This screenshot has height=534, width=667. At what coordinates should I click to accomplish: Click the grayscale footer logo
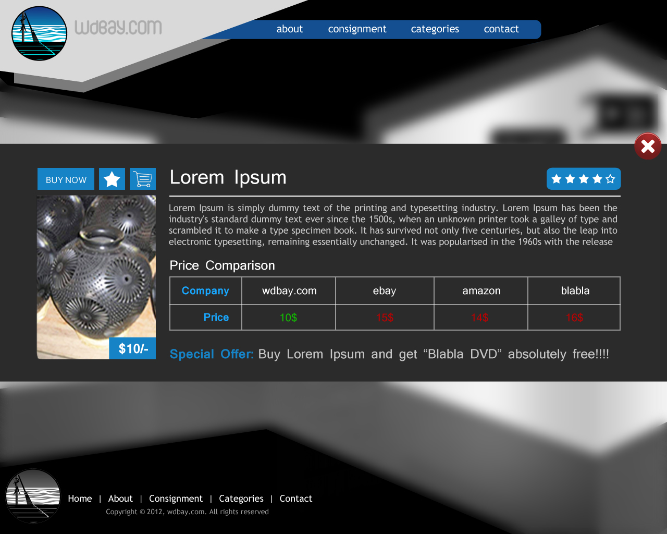click(x=33, y=496)
